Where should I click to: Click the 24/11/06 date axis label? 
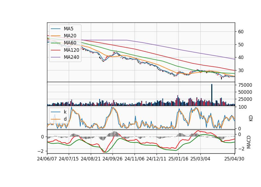coord(135,159)
